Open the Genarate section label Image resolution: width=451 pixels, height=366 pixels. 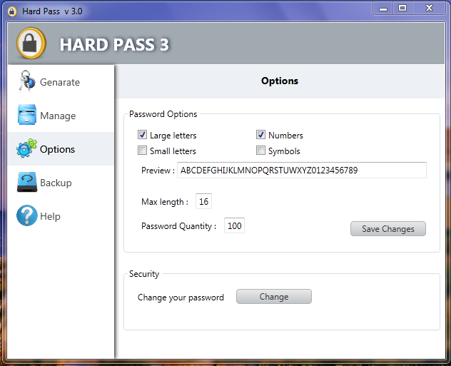point(60,82)
